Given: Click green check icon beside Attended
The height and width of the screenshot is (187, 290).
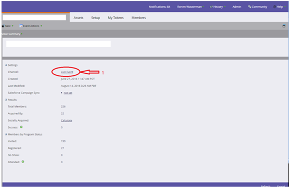Looking at the screenshot, I should tap(23, 162).
